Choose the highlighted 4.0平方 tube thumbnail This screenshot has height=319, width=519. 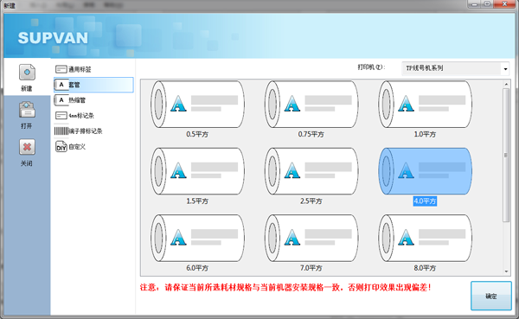[x=426, y=171]
